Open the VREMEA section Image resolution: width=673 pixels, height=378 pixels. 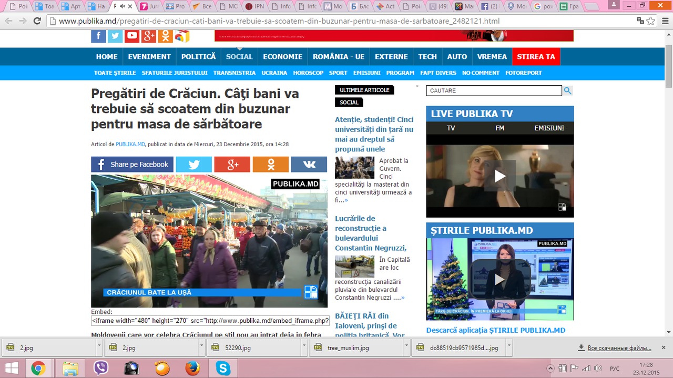pos(492,57)
